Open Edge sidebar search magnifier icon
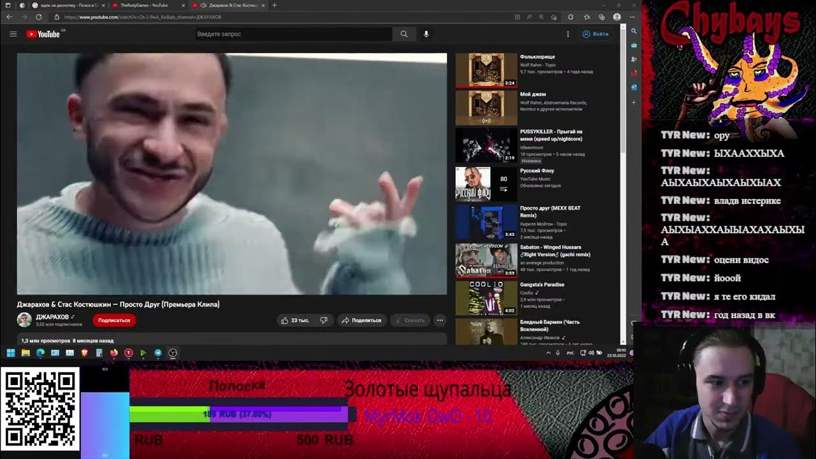816x459 pixels. 634,31
